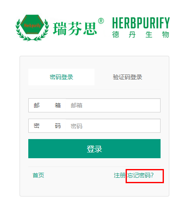Click the 瑞芬思 brand name graphic
The image size is (193, 209).
click(x=75, y=29)
